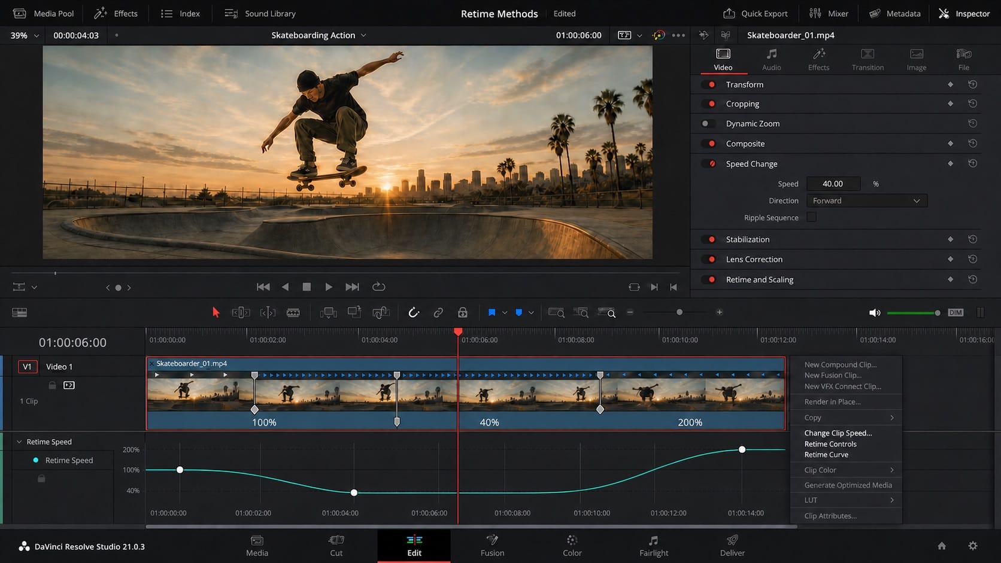Select Retime Controls in context menu
1001x563 pixels.
(830, 444)
